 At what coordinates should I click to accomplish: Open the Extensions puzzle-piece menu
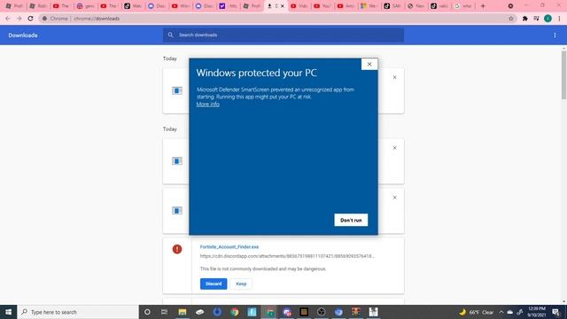point(524,19)
